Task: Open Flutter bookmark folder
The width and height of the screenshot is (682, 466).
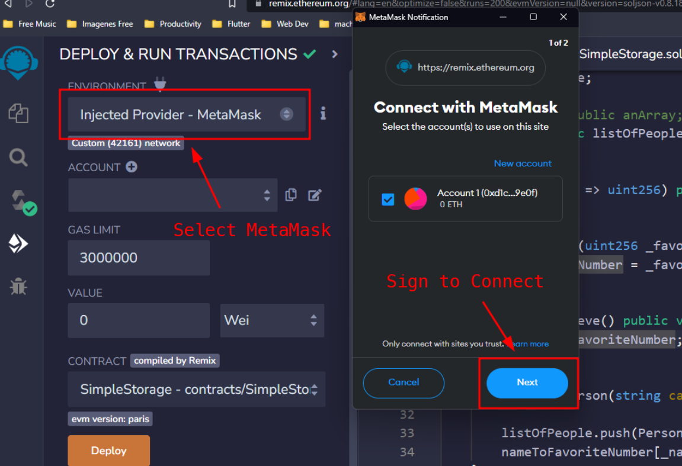Action: (231, 24)
